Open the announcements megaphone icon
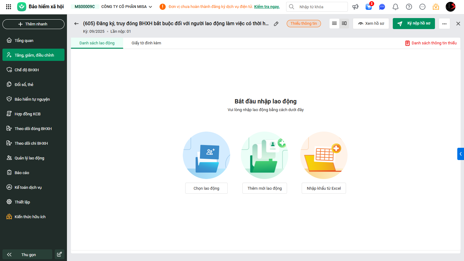This screenshot has height=261, width=464. click(355, 7)
